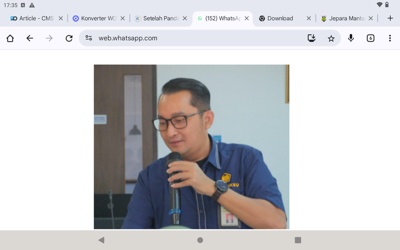Open site permissions via the tune icon
Image resolution: width=400 pixels, height=250 pixels.
pyautogui.click(x=88, y=38)
